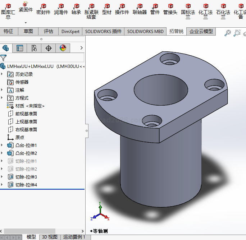Open the ConfigurationManager panel icon
The image size is (246, 240).
click(x=34, y=48)
